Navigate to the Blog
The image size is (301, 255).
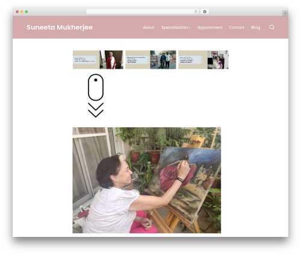[x=256, y=28]
